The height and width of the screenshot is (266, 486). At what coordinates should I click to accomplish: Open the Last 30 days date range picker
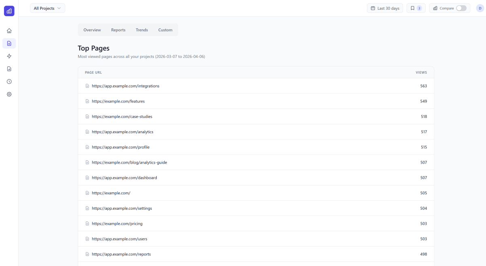(385, 8)
